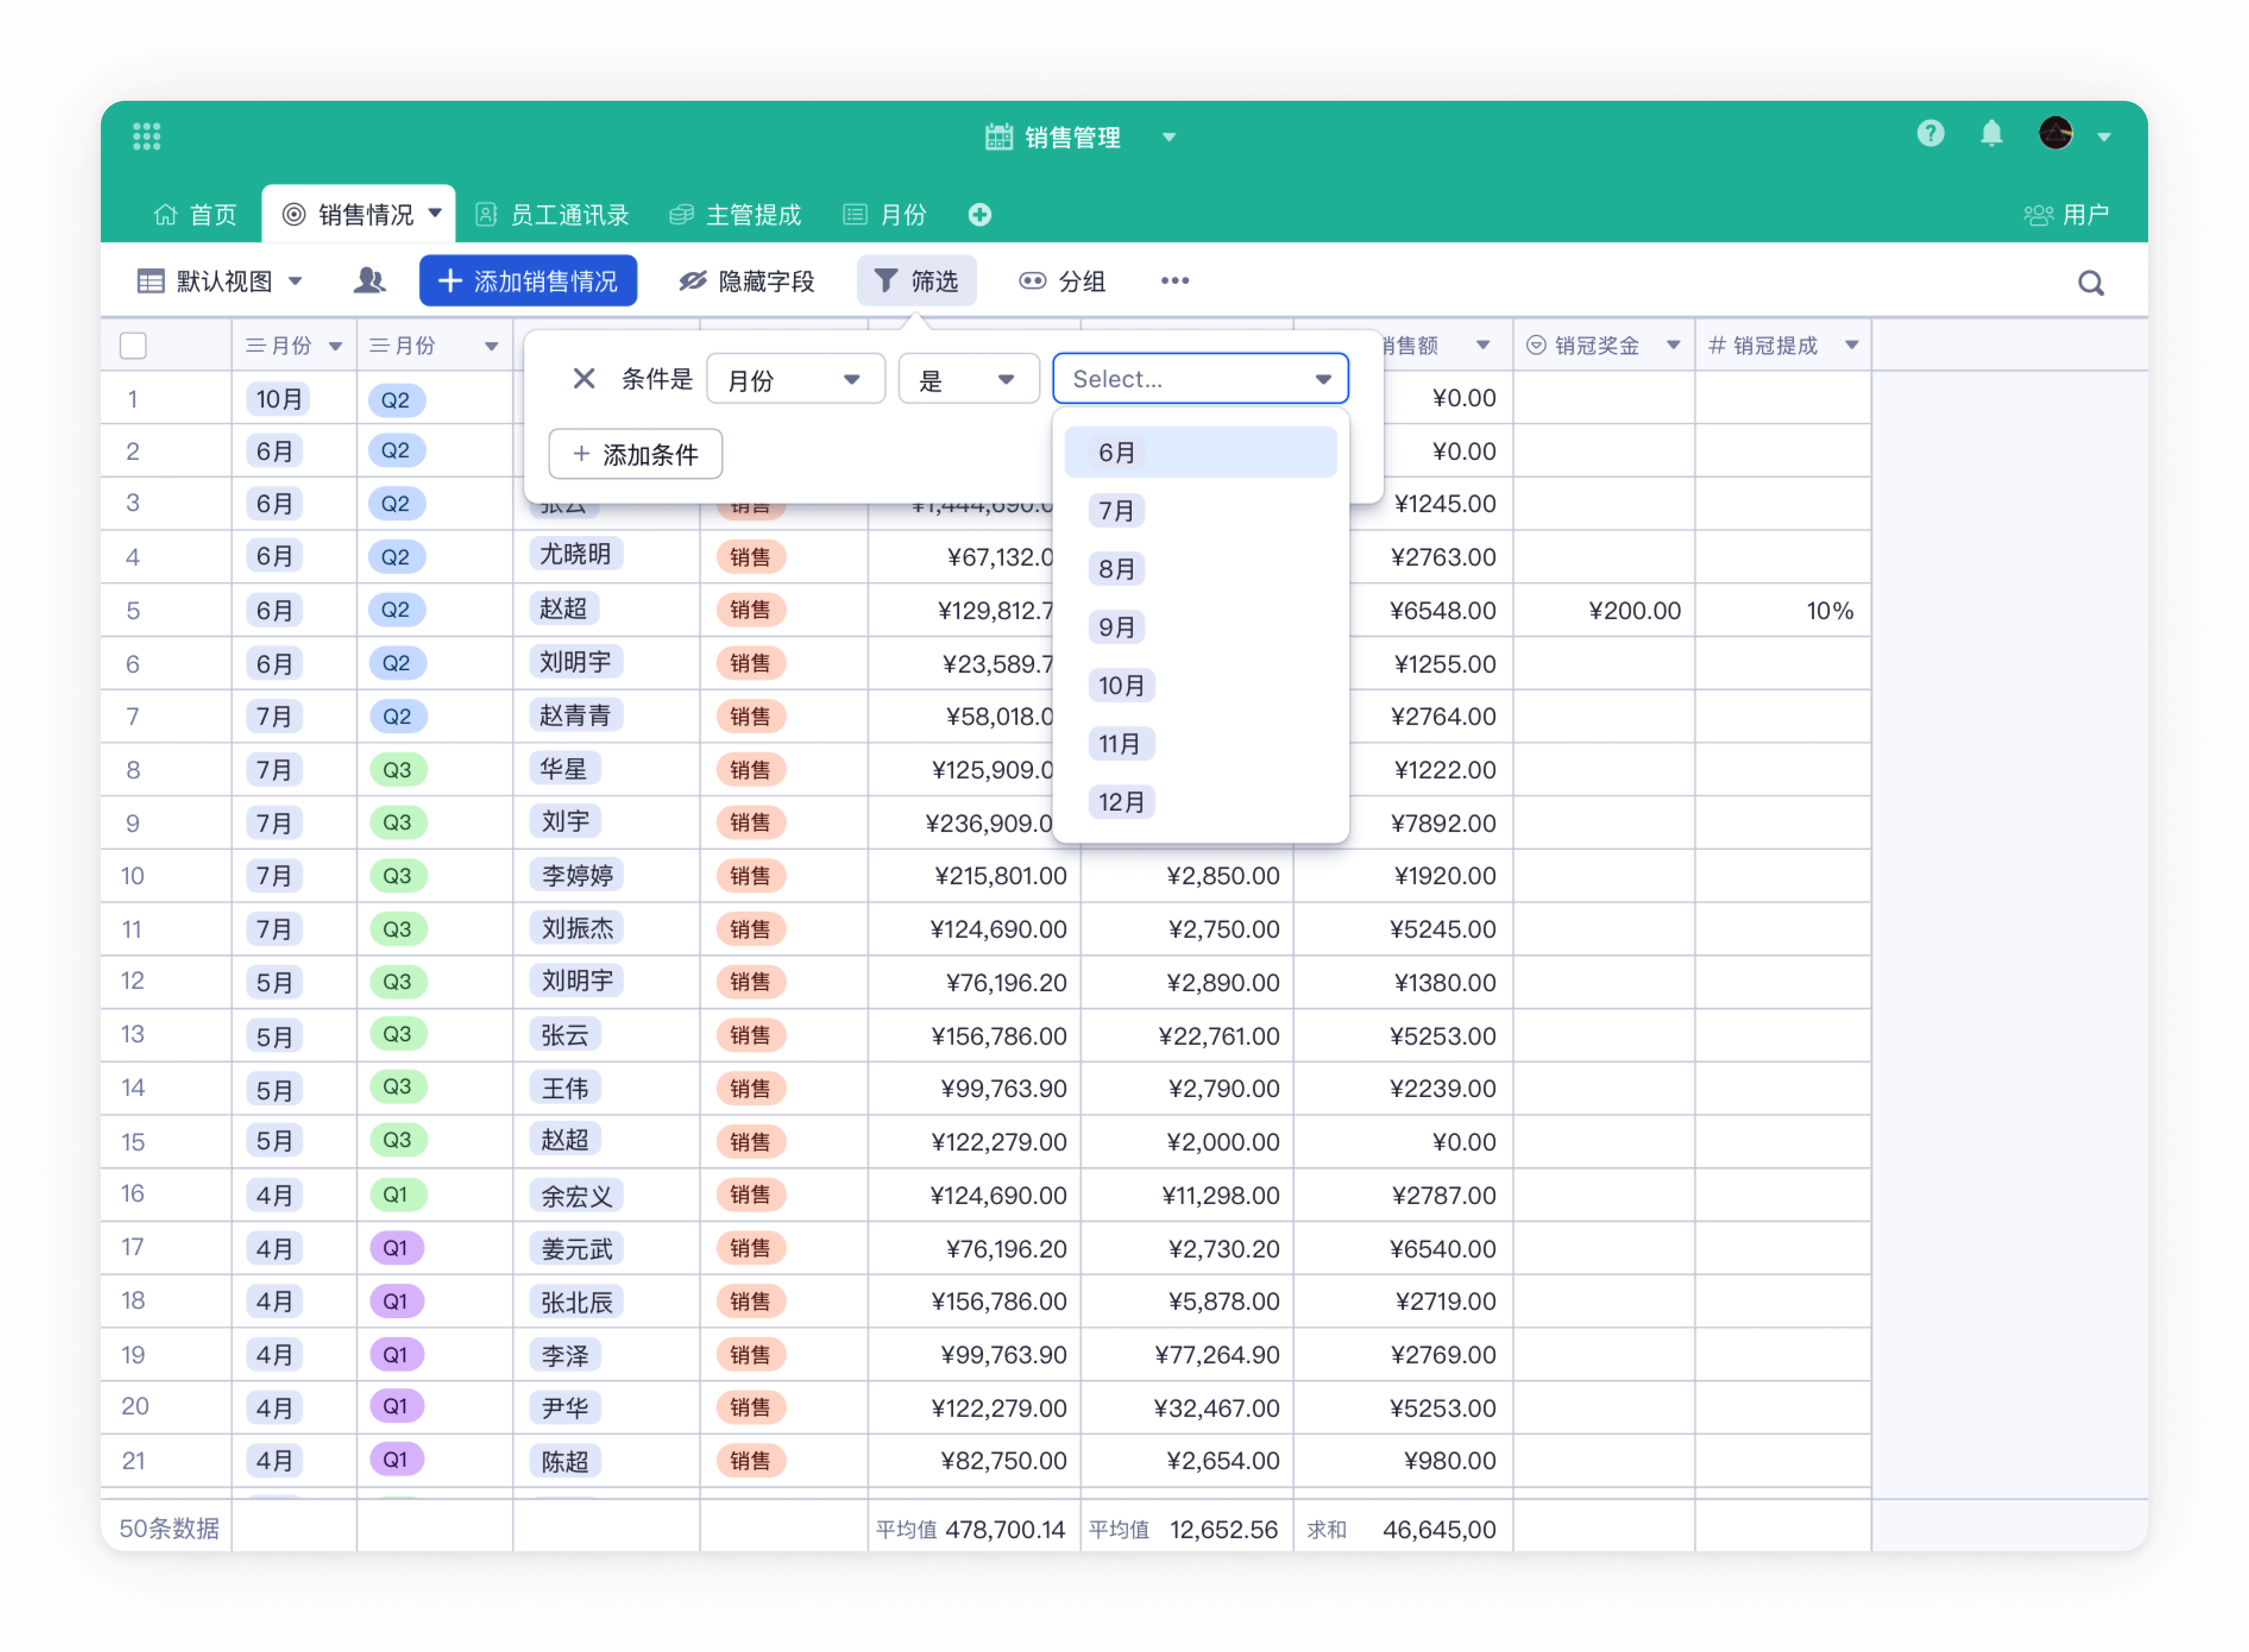Click the ¥7892.00 sales cell
Screen dimensions: 2249x1652
[x=1403, y=824]
